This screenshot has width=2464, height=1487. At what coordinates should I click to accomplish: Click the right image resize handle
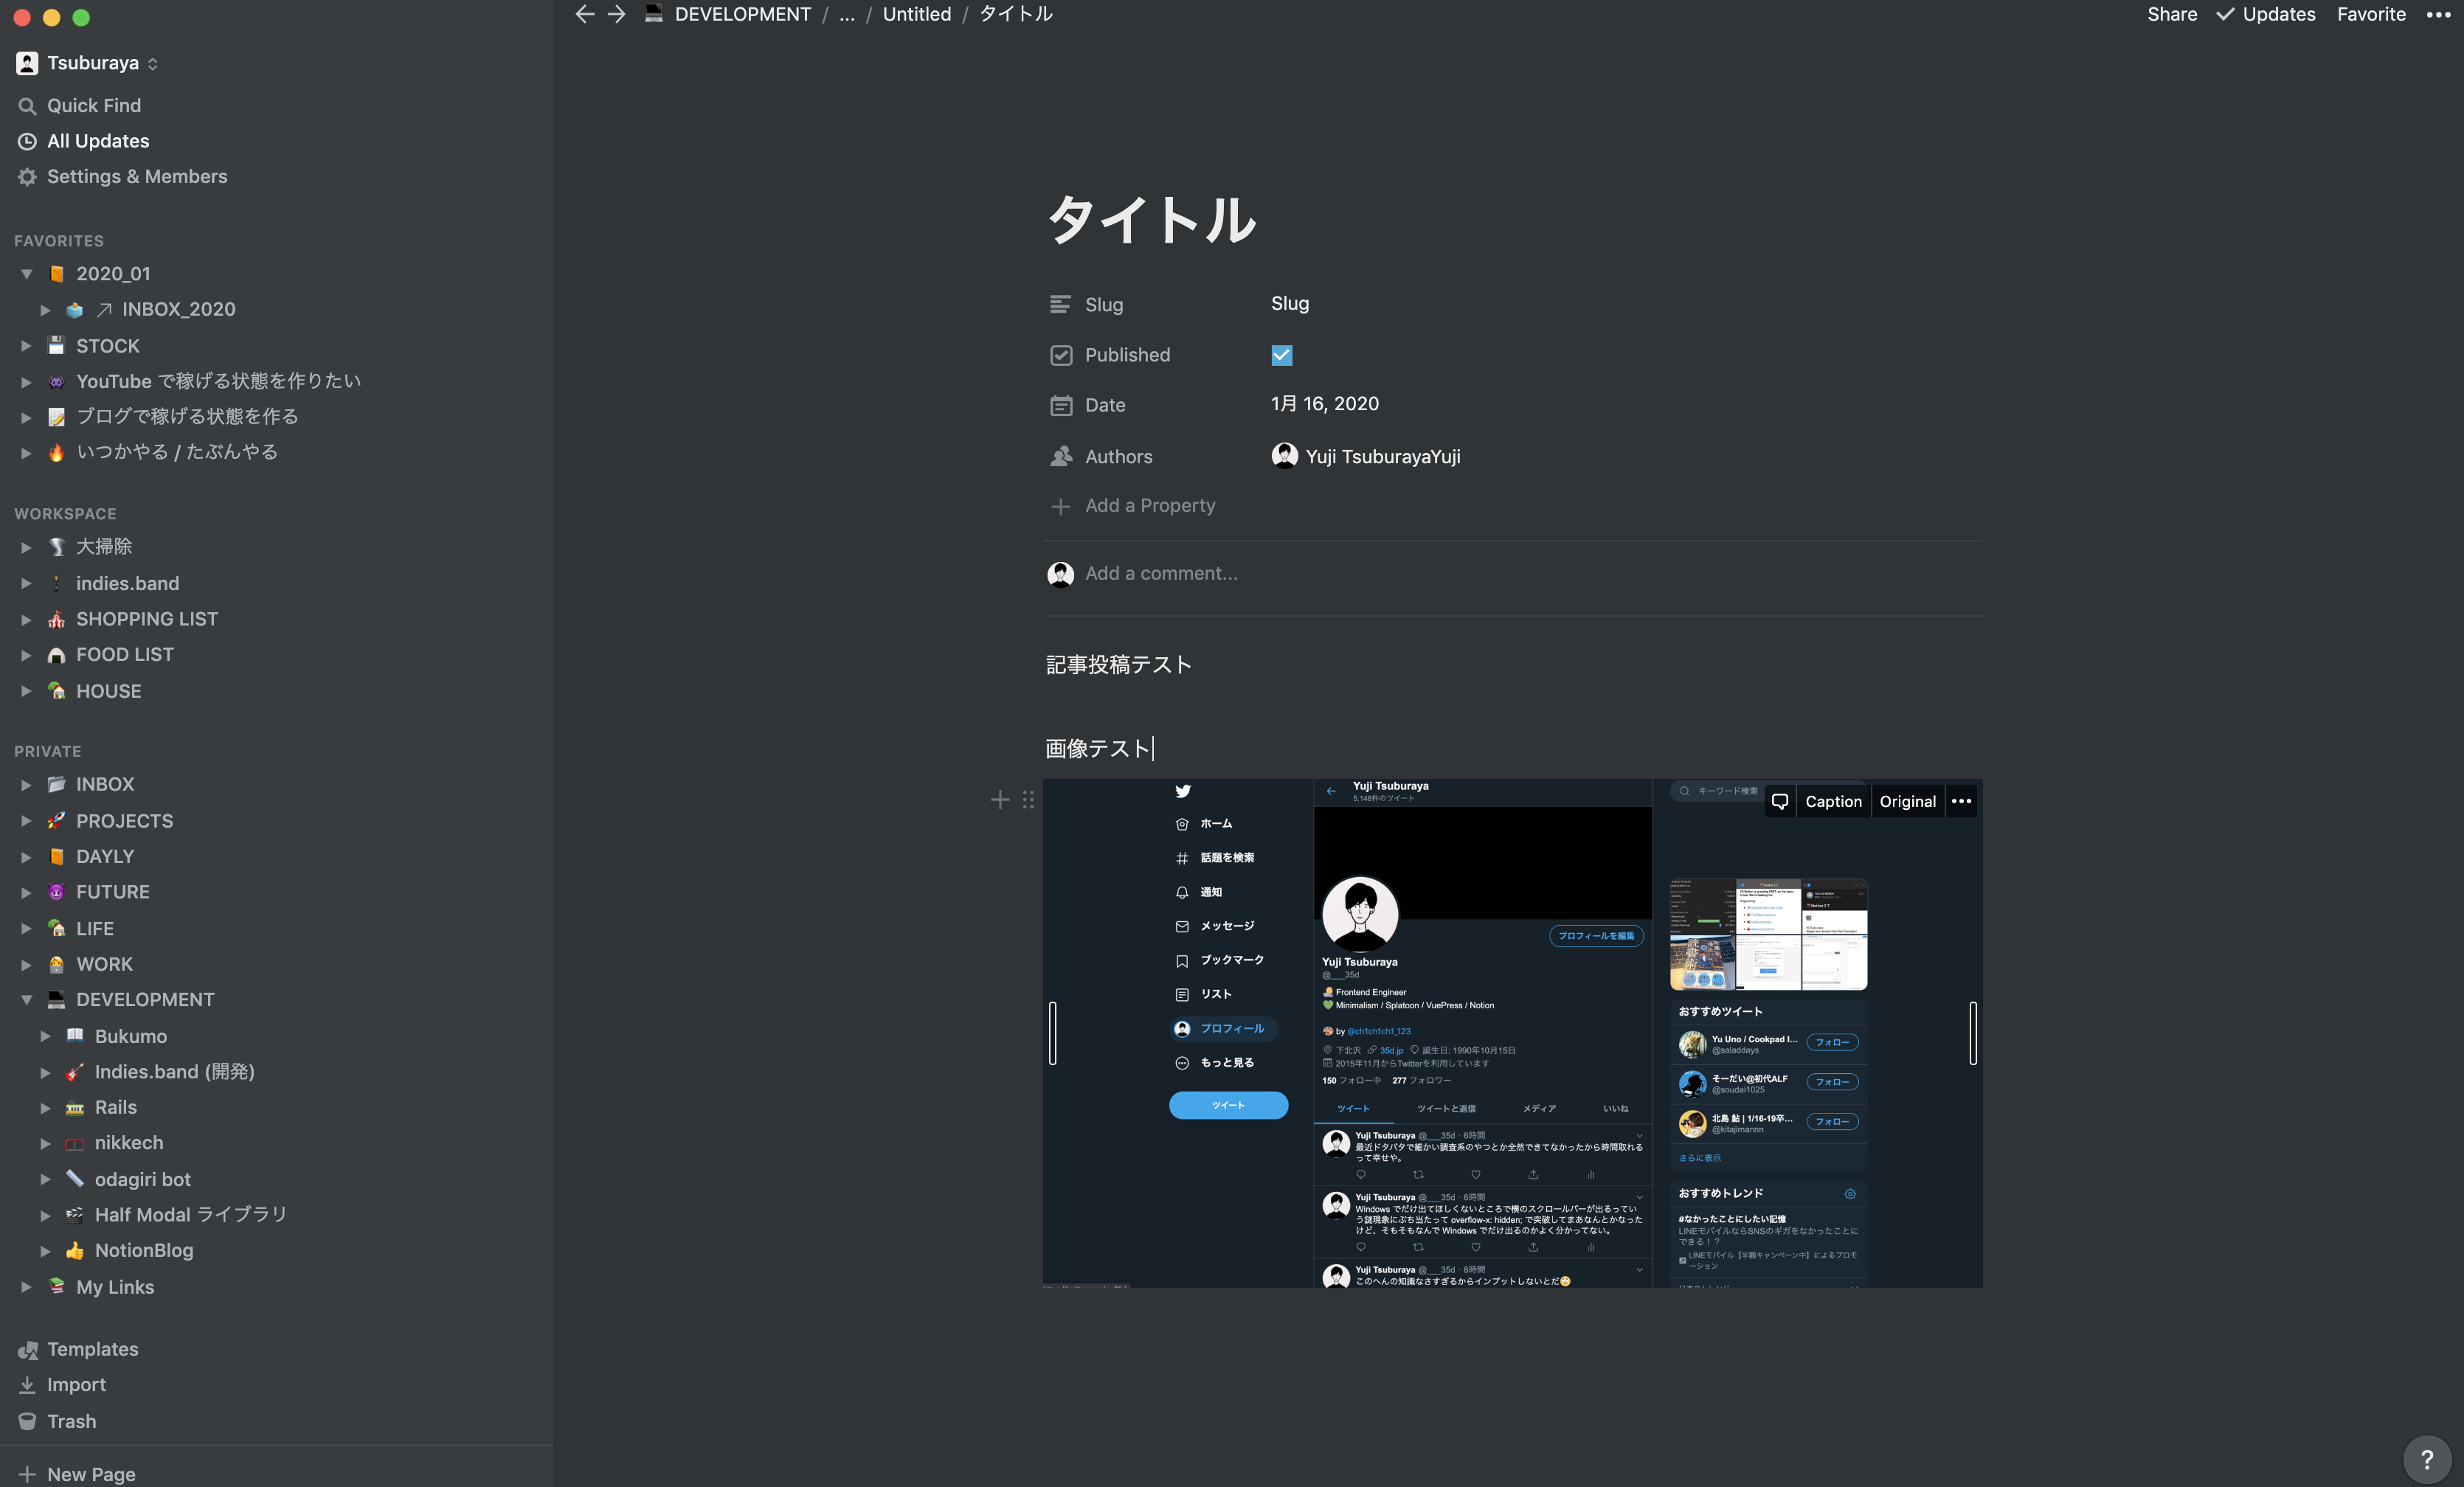(1972, 1033)
